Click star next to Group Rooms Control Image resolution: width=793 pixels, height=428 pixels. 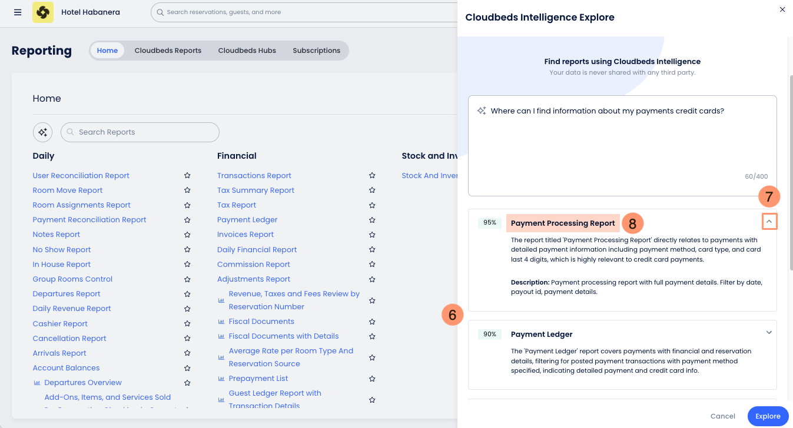[x=187, y=279]
